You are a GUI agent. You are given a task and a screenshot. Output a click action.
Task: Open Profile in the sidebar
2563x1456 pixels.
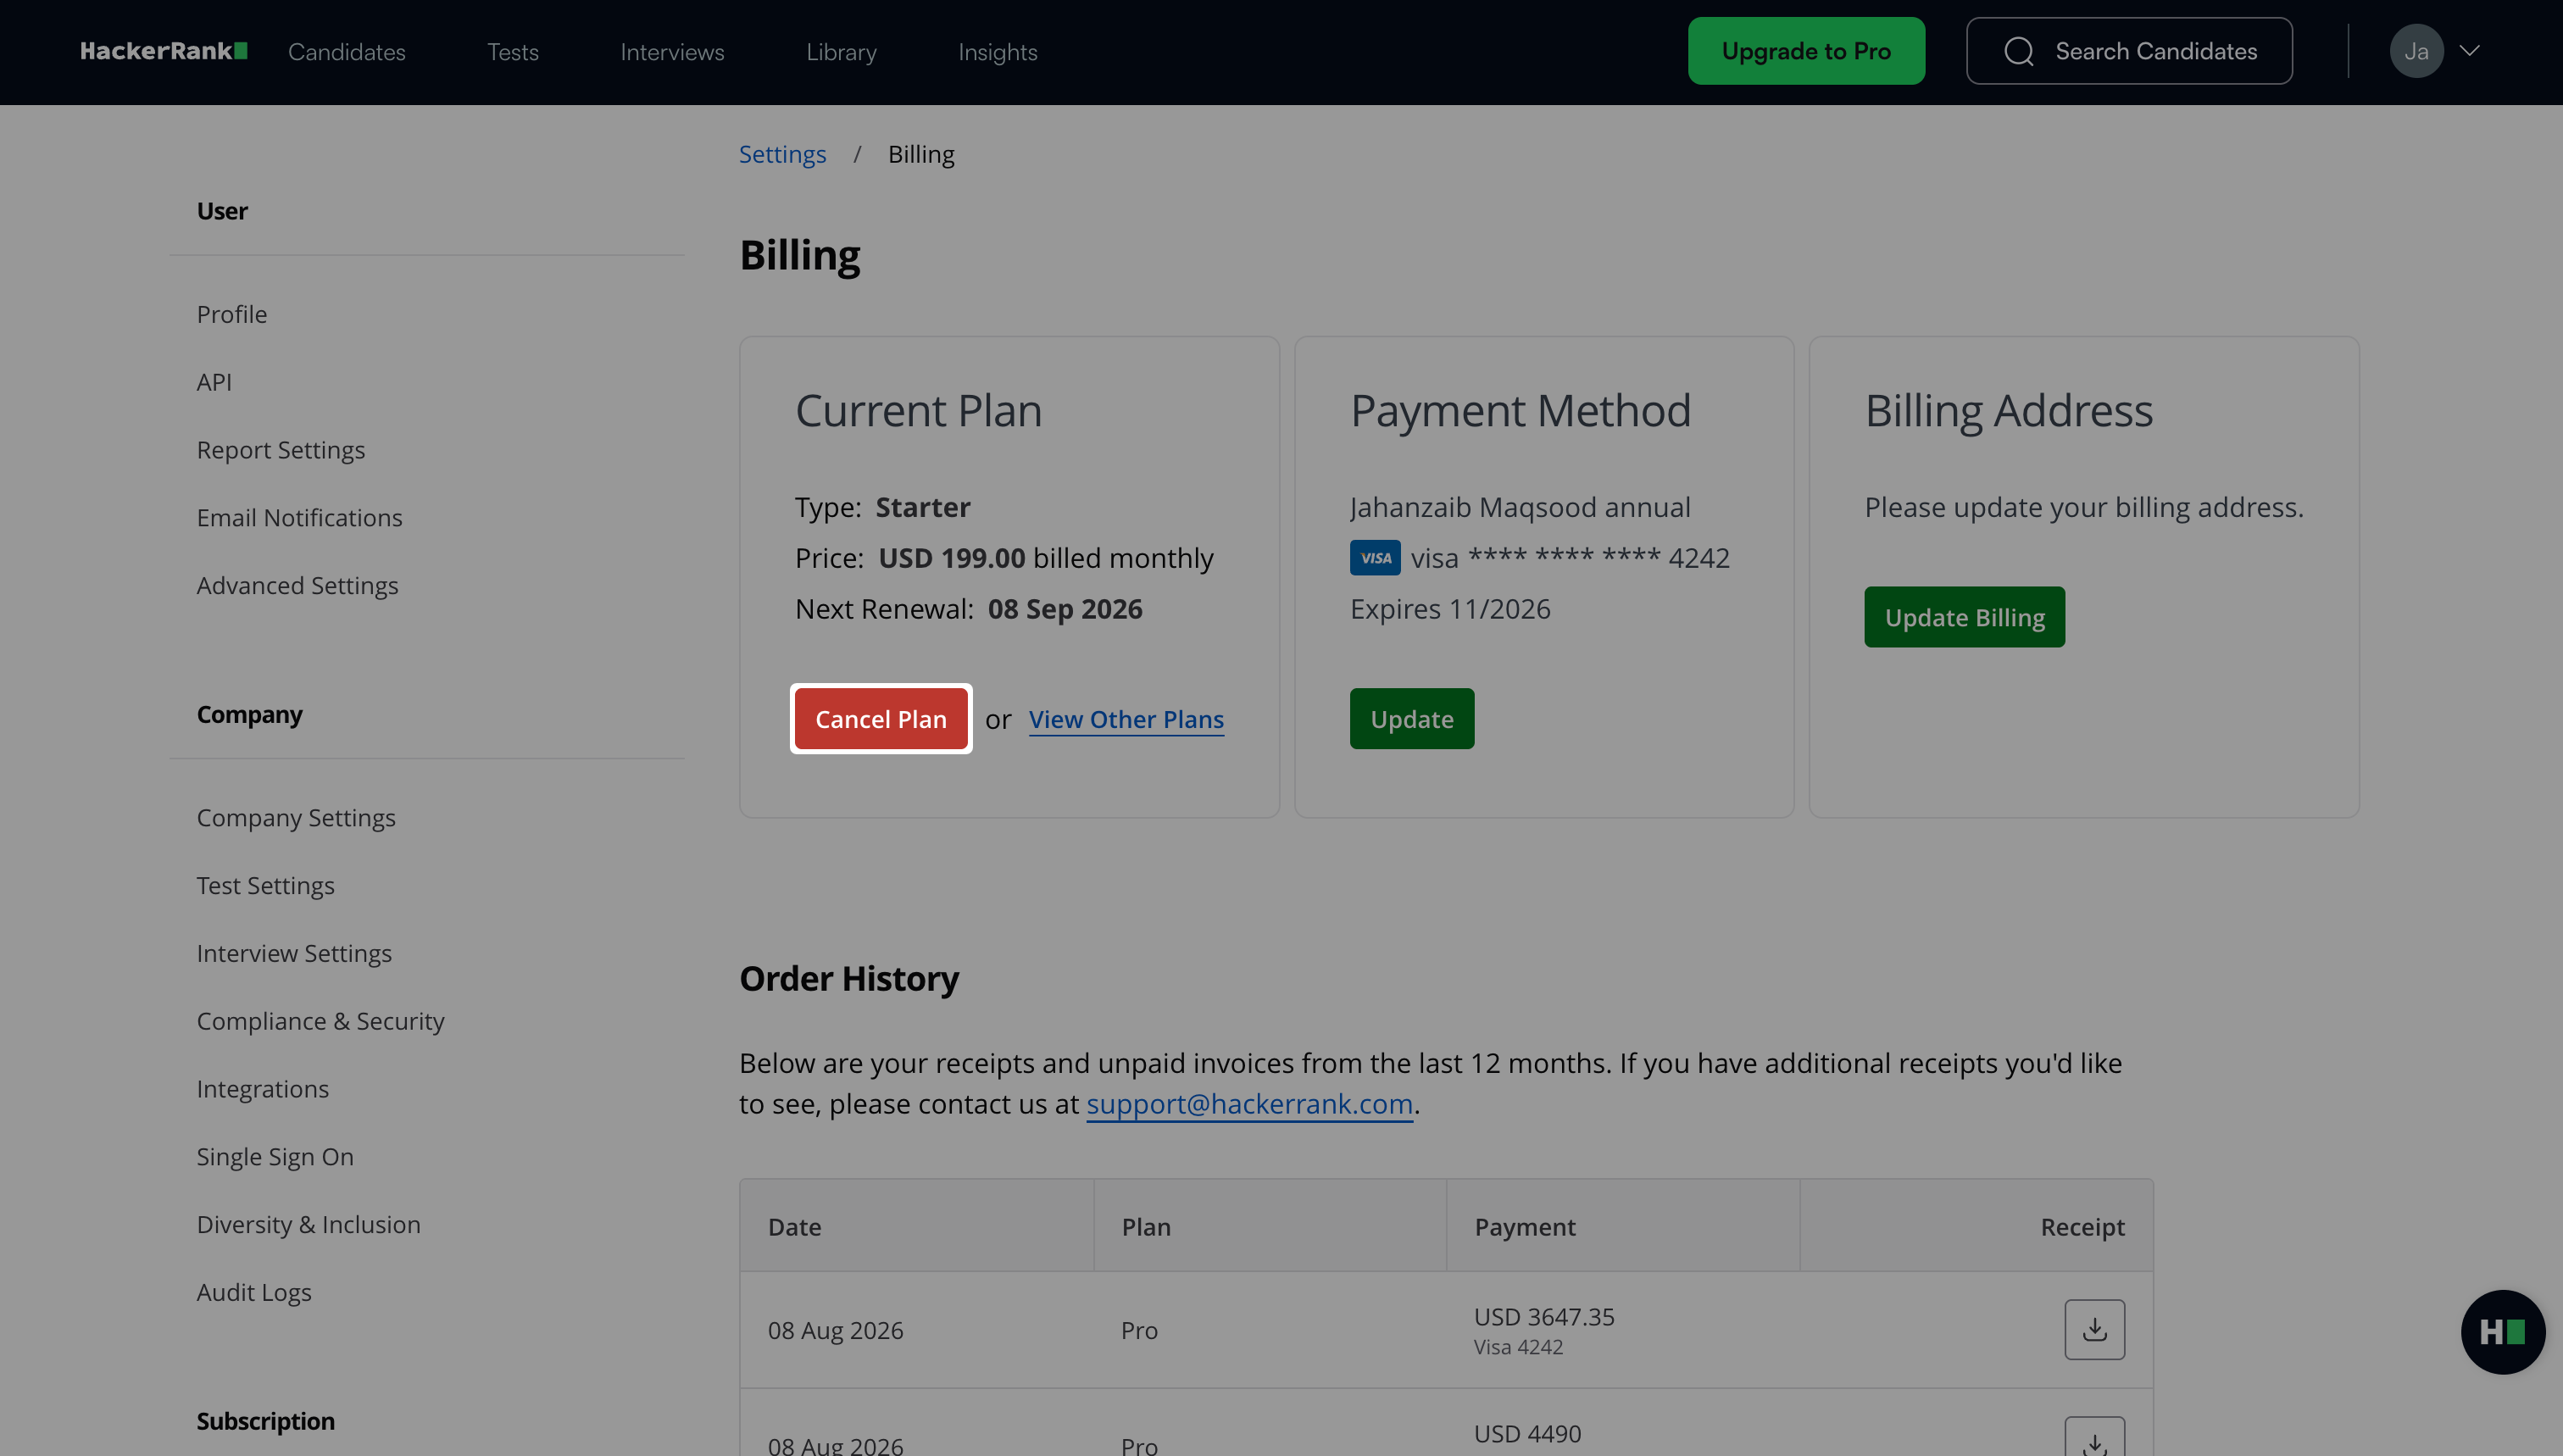(232, 314)
